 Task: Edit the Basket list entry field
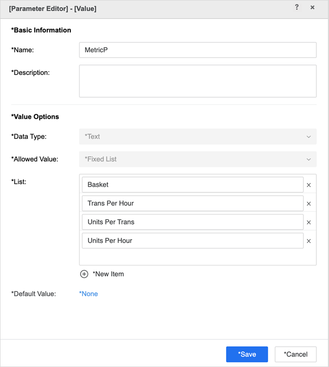(x=192, y=185)
